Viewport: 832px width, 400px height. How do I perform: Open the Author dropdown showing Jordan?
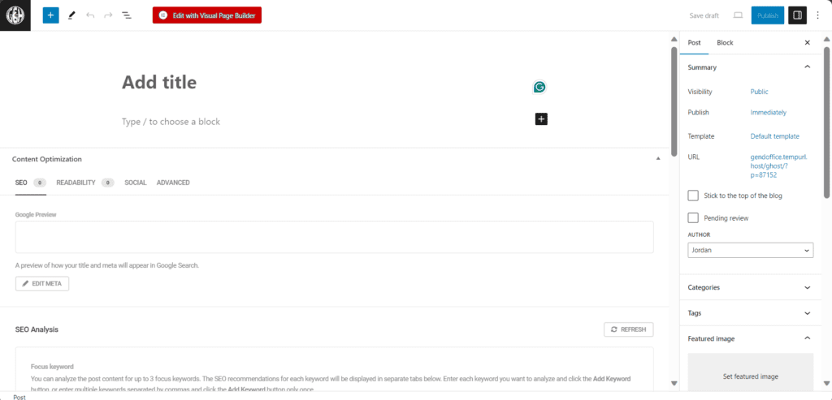pos(750,250)
